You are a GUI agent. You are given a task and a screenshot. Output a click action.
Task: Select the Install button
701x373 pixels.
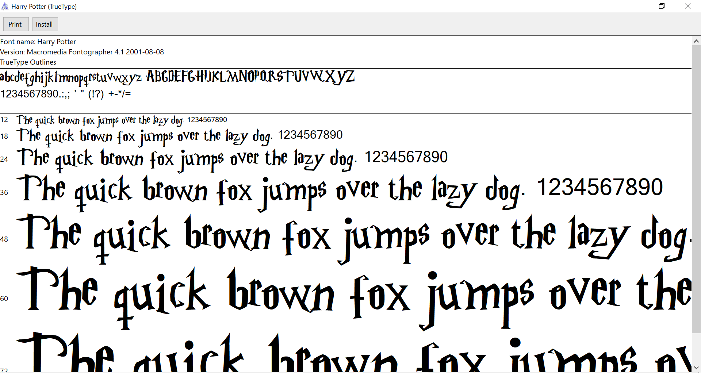tap(45, 24)
